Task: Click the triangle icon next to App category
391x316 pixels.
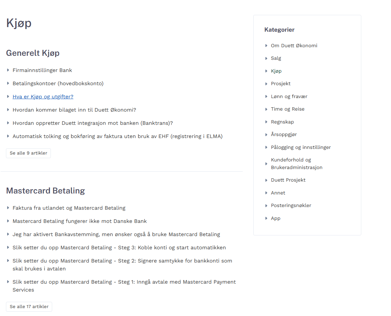Action: coord(266,218)
